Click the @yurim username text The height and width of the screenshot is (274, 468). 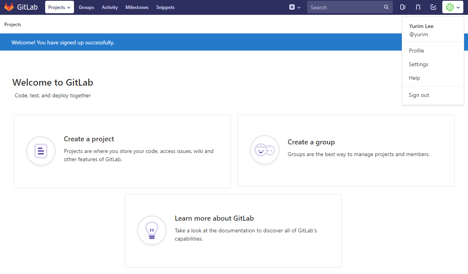419,34
